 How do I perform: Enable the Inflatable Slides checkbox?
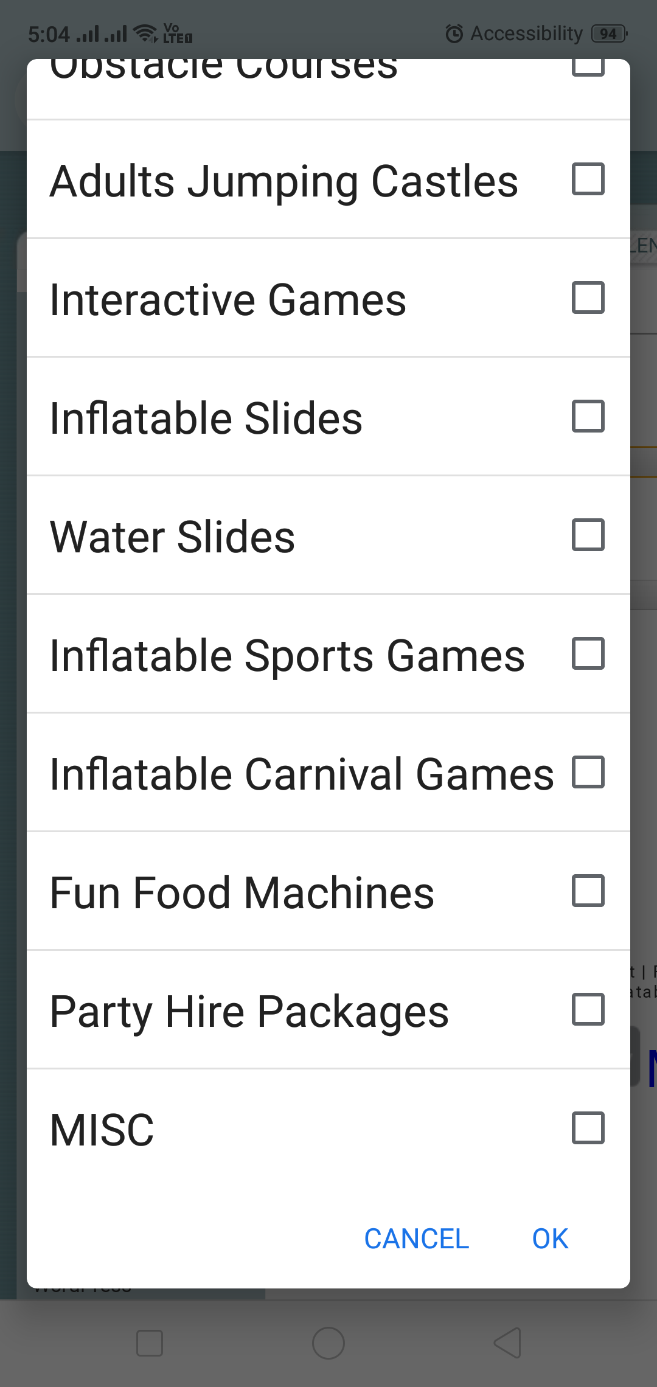[x=588, y=416]
